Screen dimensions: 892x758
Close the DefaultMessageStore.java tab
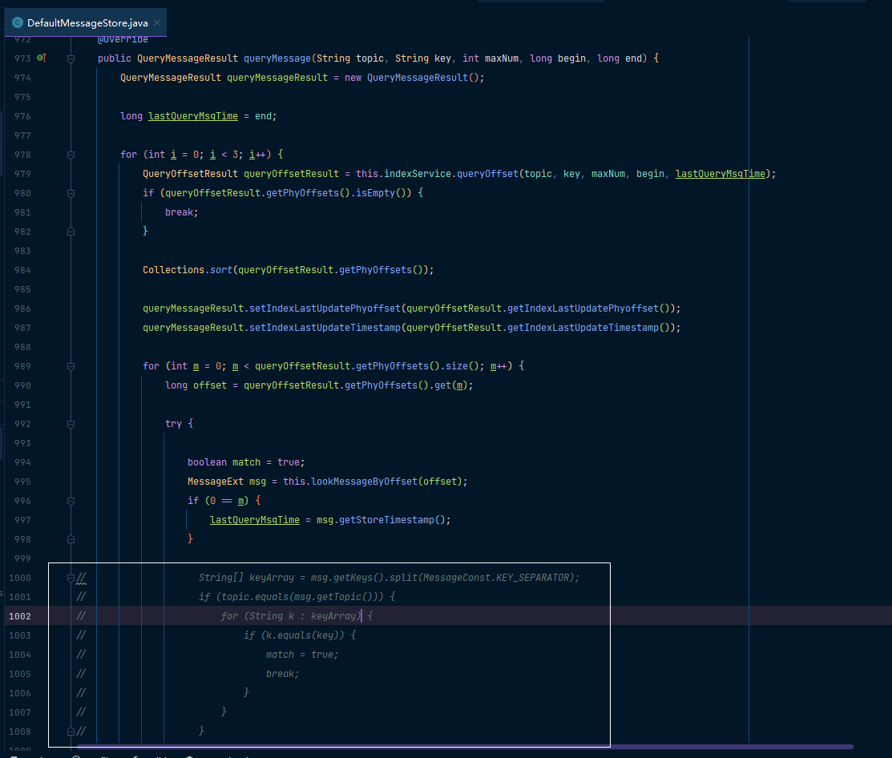(157, 22)
